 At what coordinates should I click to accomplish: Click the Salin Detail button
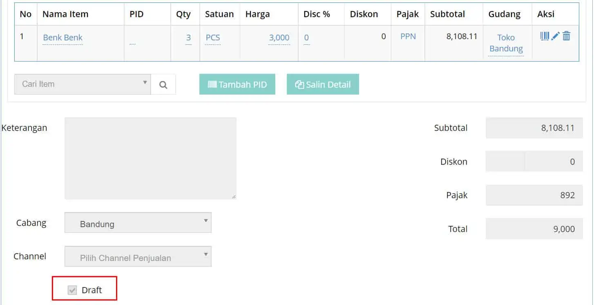click(323, 84)
